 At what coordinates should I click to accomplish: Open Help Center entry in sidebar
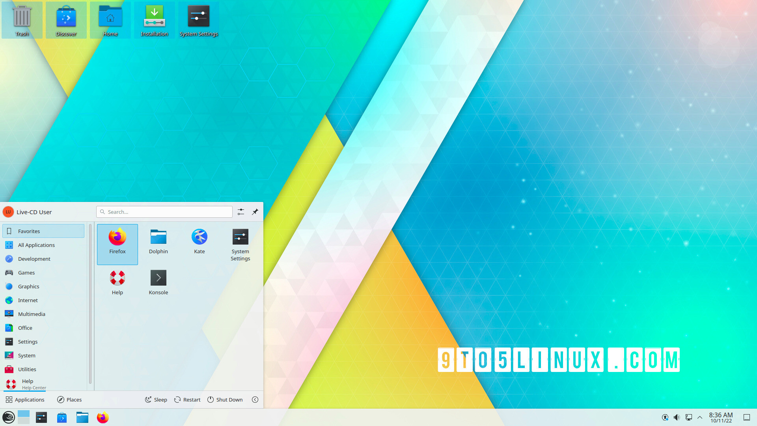pos(43,384)
